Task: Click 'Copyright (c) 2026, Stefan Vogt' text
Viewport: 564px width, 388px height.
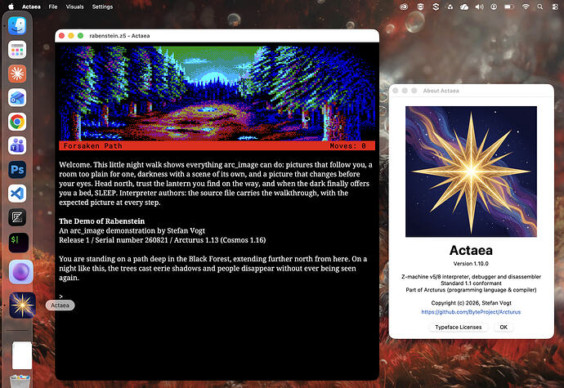Action: [x=471, y=303]
